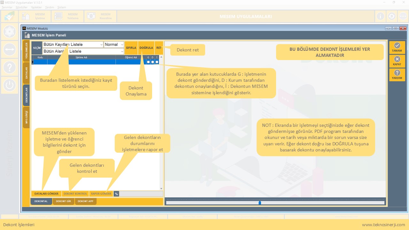Toggle the D checkbox in selected row
Screen dimensions: 409x230
coord(153,62)
